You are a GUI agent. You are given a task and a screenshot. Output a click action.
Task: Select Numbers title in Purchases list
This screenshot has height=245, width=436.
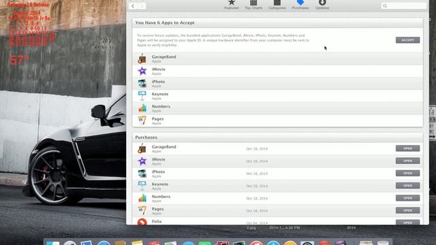(x=161, y=197)
